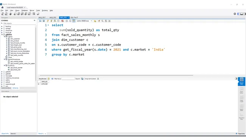Click the search table data icon in main toolbar
This screenshot has height=139, width=246.
[34, 14]
